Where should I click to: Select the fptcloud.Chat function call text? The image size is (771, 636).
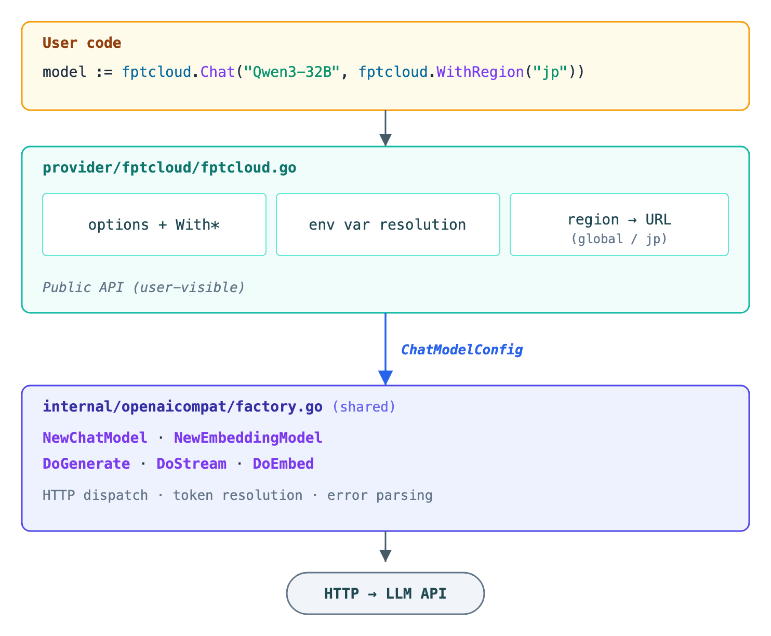click(x=177, y=72)
